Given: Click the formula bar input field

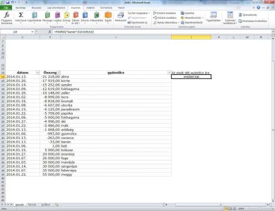Looking at the screenshot, I should coord(162,32).
